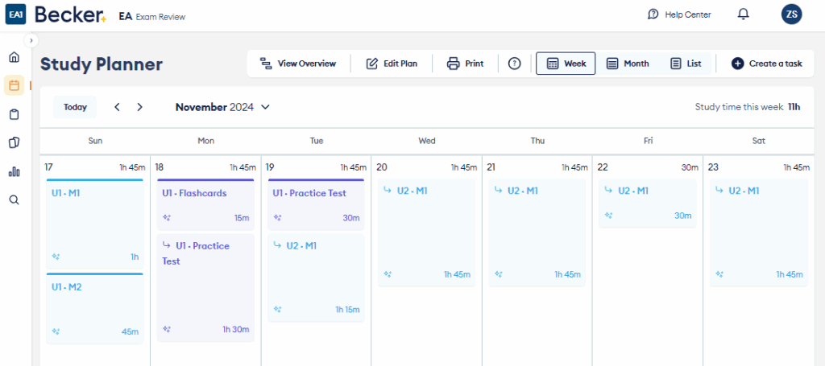Image resolution: width=825 pixels, height=366 pixels.
Task: Jump to Today in the planner
Action: point(75,107)
